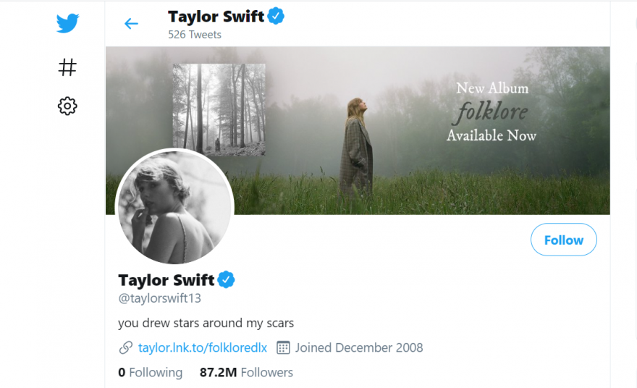Viewport: 637px width, 388px height.
Task: Click the calendar icon beside the join date
Action: click(x=283, y=347)
